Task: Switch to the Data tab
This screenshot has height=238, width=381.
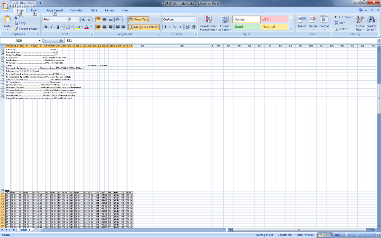Action: click(94, 10)
